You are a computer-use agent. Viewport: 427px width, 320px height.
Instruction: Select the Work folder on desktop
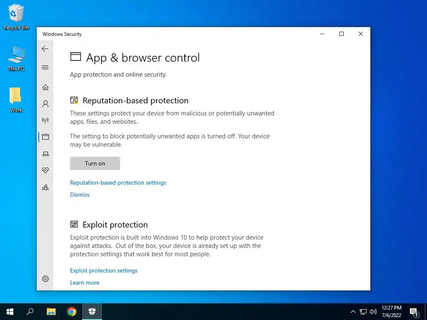pyautogui.click(x=16, y=100)
